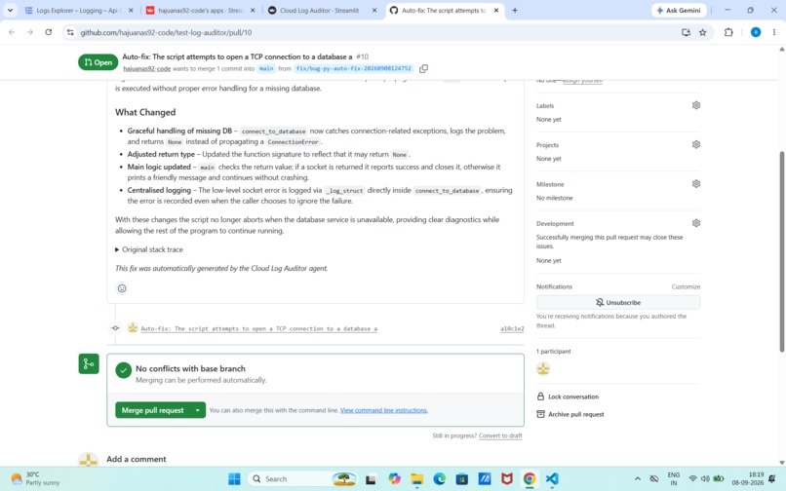Open View command line instructions link
Viewport: 786px width, 491px height.
point(384,410)
